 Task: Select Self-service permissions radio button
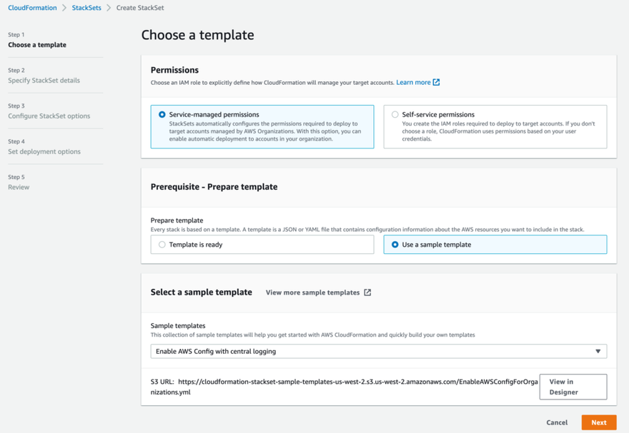(395, 114)
